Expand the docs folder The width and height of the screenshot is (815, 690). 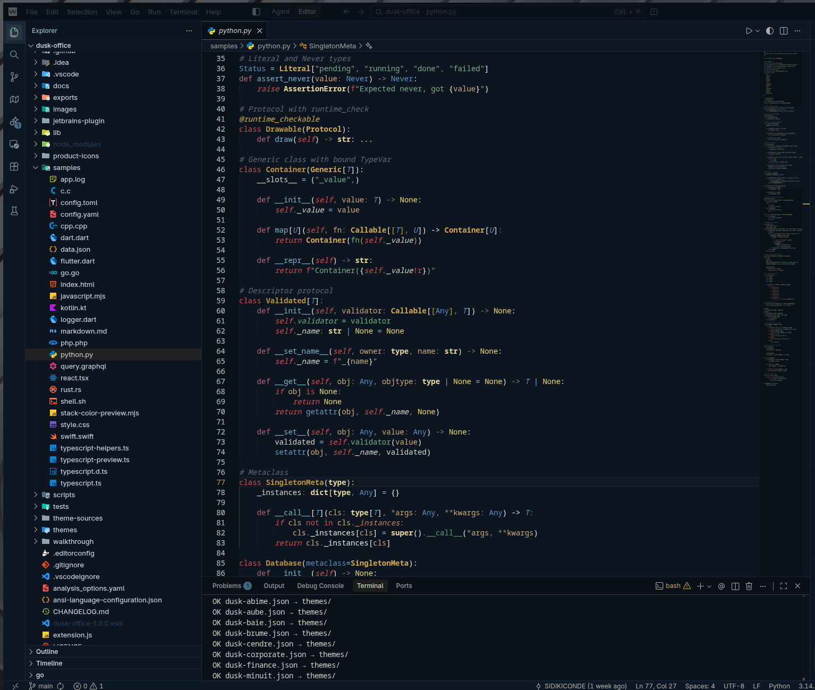[36, 86]
